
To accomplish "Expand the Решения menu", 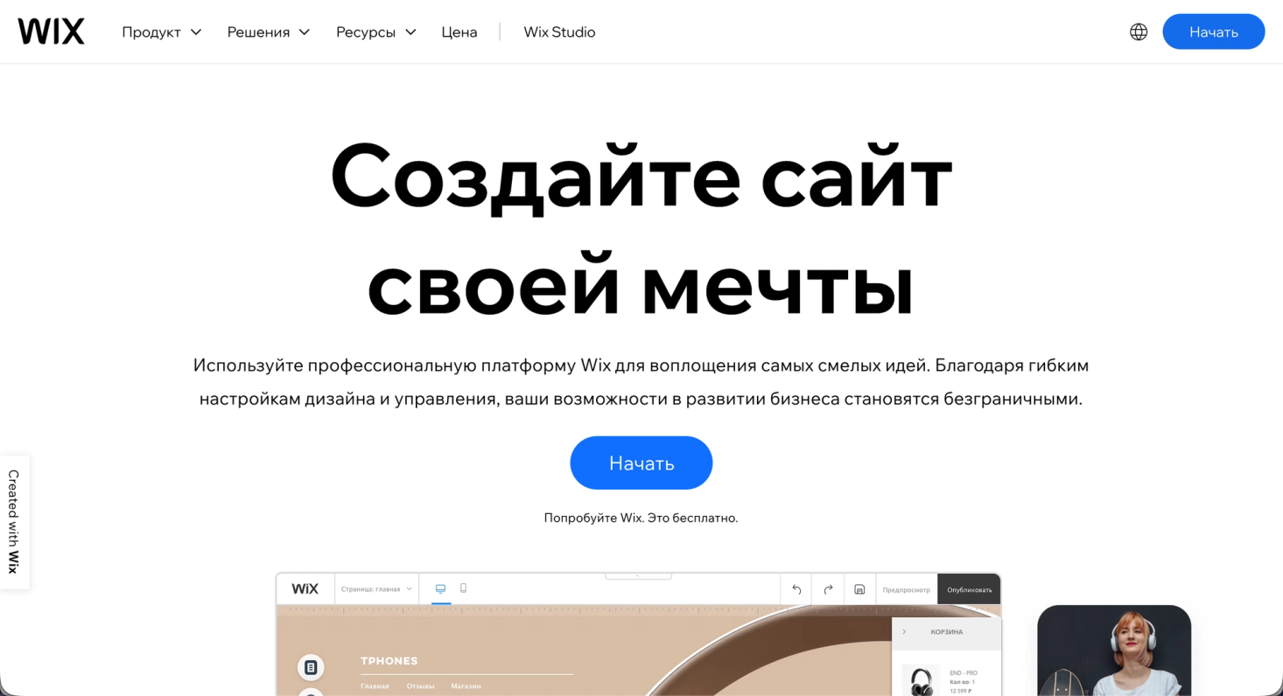I will coord(269,31).
